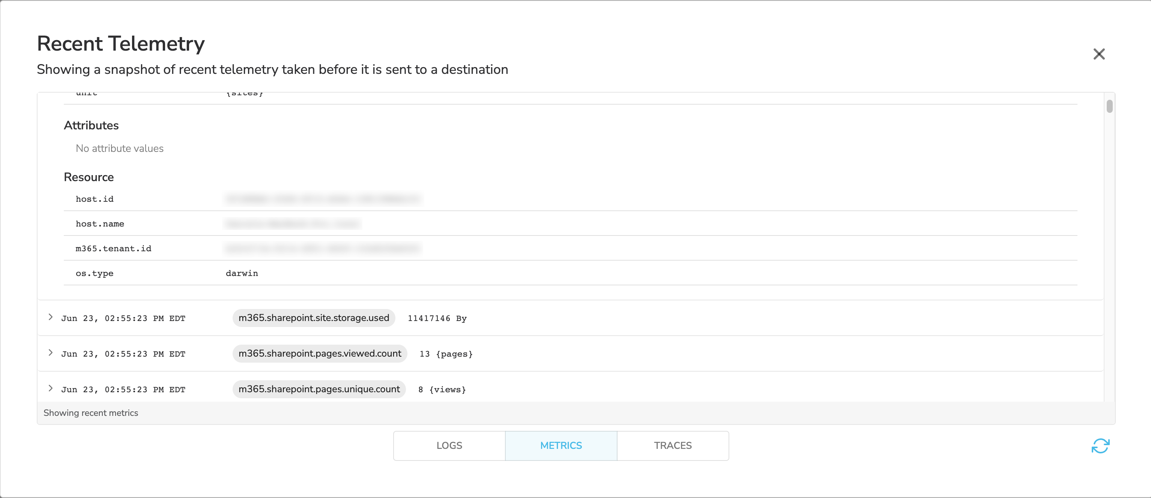The height and width of the screenshot is (498, 1151).
Task: Click the refresh/sync icon bottom right
Action: [1100, 445]
